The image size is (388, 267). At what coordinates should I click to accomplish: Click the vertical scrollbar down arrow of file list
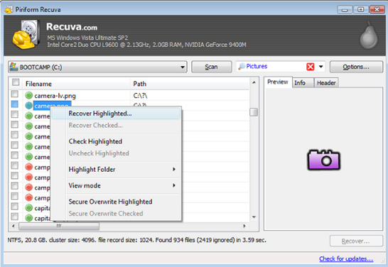tap(254, 217)
